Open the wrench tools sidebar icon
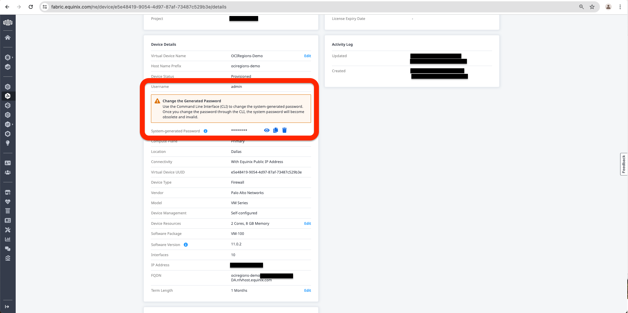Image resolution: width=628 pixels, height=313 pixels. click(x=8, y=230)
